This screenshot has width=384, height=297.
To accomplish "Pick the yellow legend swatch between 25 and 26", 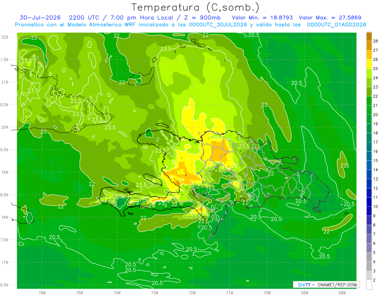I will [369, 64].
